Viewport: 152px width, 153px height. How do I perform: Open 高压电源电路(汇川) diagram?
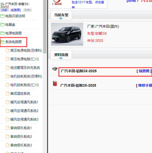click(24, 59)
